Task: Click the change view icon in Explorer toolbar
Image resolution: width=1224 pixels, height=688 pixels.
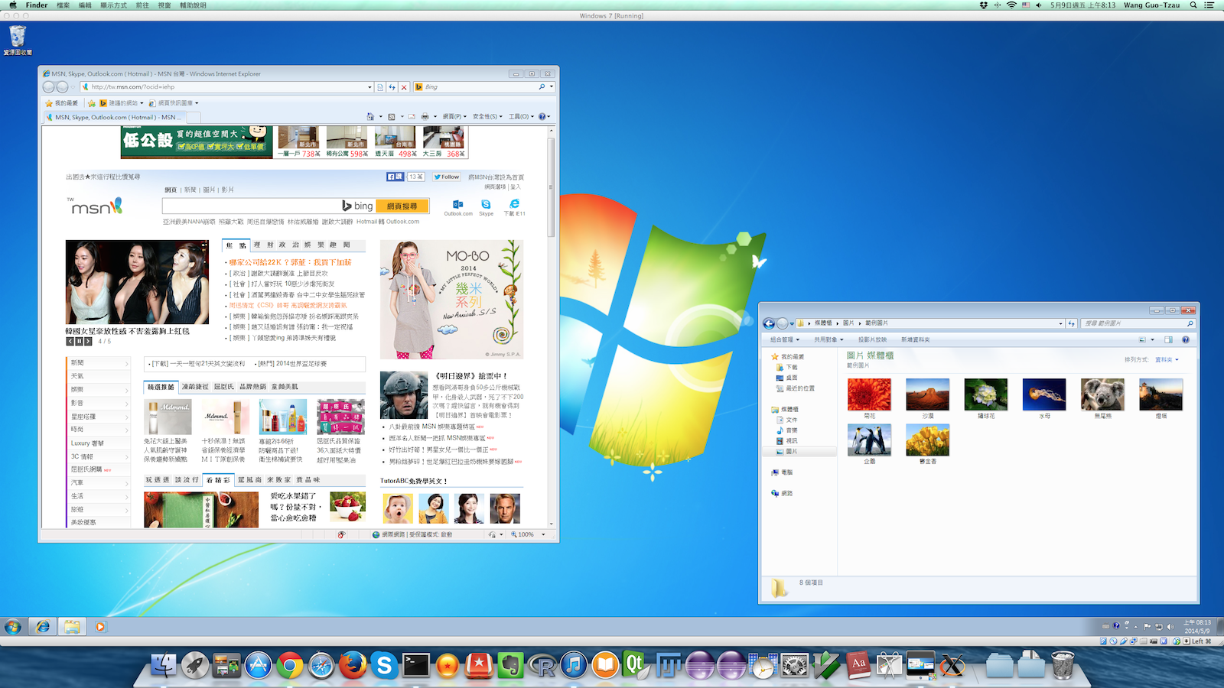Action: (x=1144, y=339)
